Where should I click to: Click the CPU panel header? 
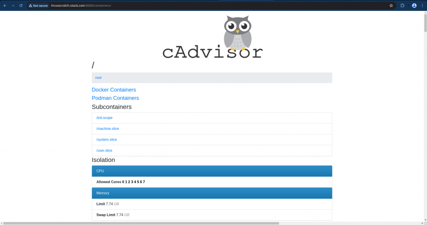pos(212,171)
